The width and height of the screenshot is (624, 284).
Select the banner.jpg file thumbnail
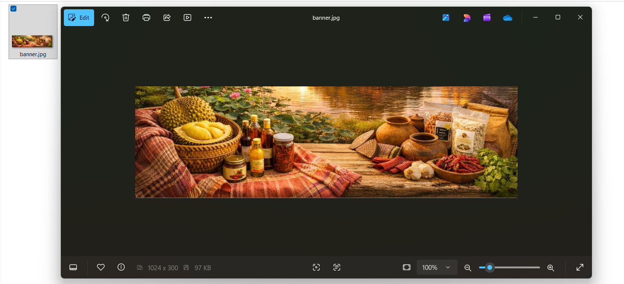(32, 41)
